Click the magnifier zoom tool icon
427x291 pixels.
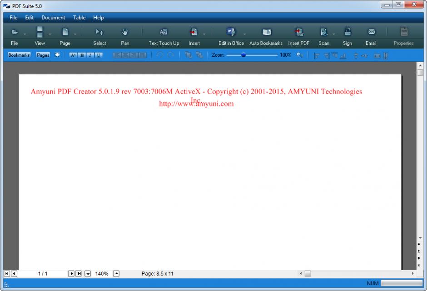point(299,55)
